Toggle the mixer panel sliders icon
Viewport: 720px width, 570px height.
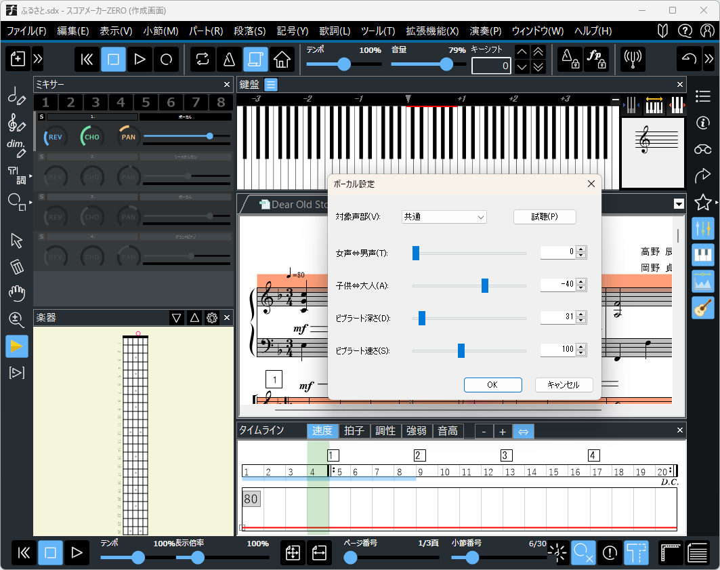(x=703, y=228)
